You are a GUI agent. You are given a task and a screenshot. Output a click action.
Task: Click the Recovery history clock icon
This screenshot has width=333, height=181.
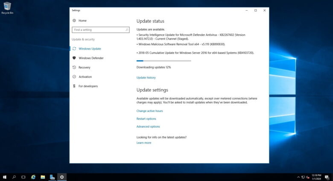click(x=74, y=67)
